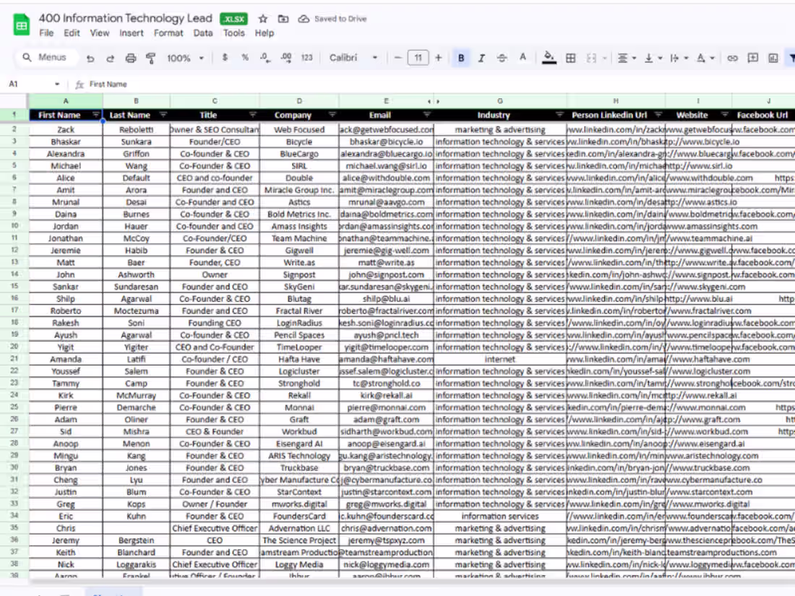Format as currency with dollar sign
The height and width of the screenshot is (596, 795).
pyautogui.click(x=225, y=58)
